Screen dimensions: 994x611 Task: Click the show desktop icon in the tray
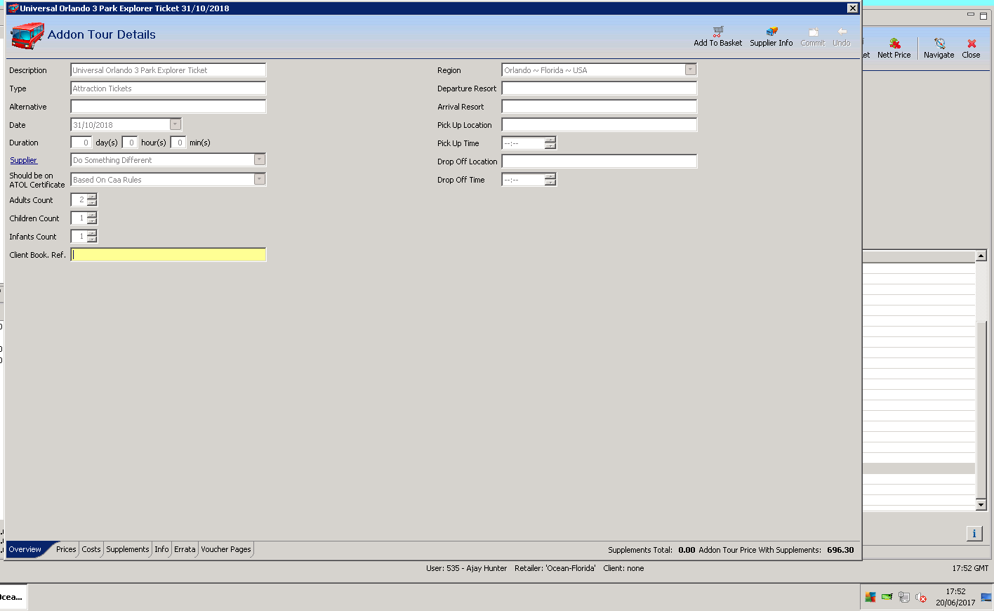pyautogui.click(x=986, y=598)
